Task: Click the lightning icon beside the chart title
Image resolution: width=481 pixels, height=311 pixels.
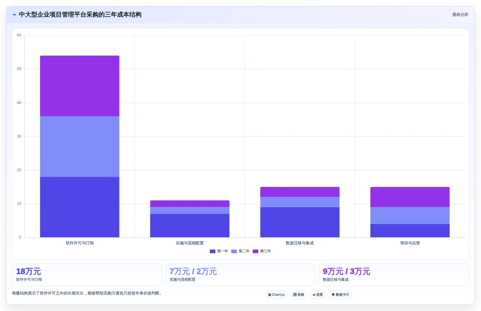Action: [14, 15]
